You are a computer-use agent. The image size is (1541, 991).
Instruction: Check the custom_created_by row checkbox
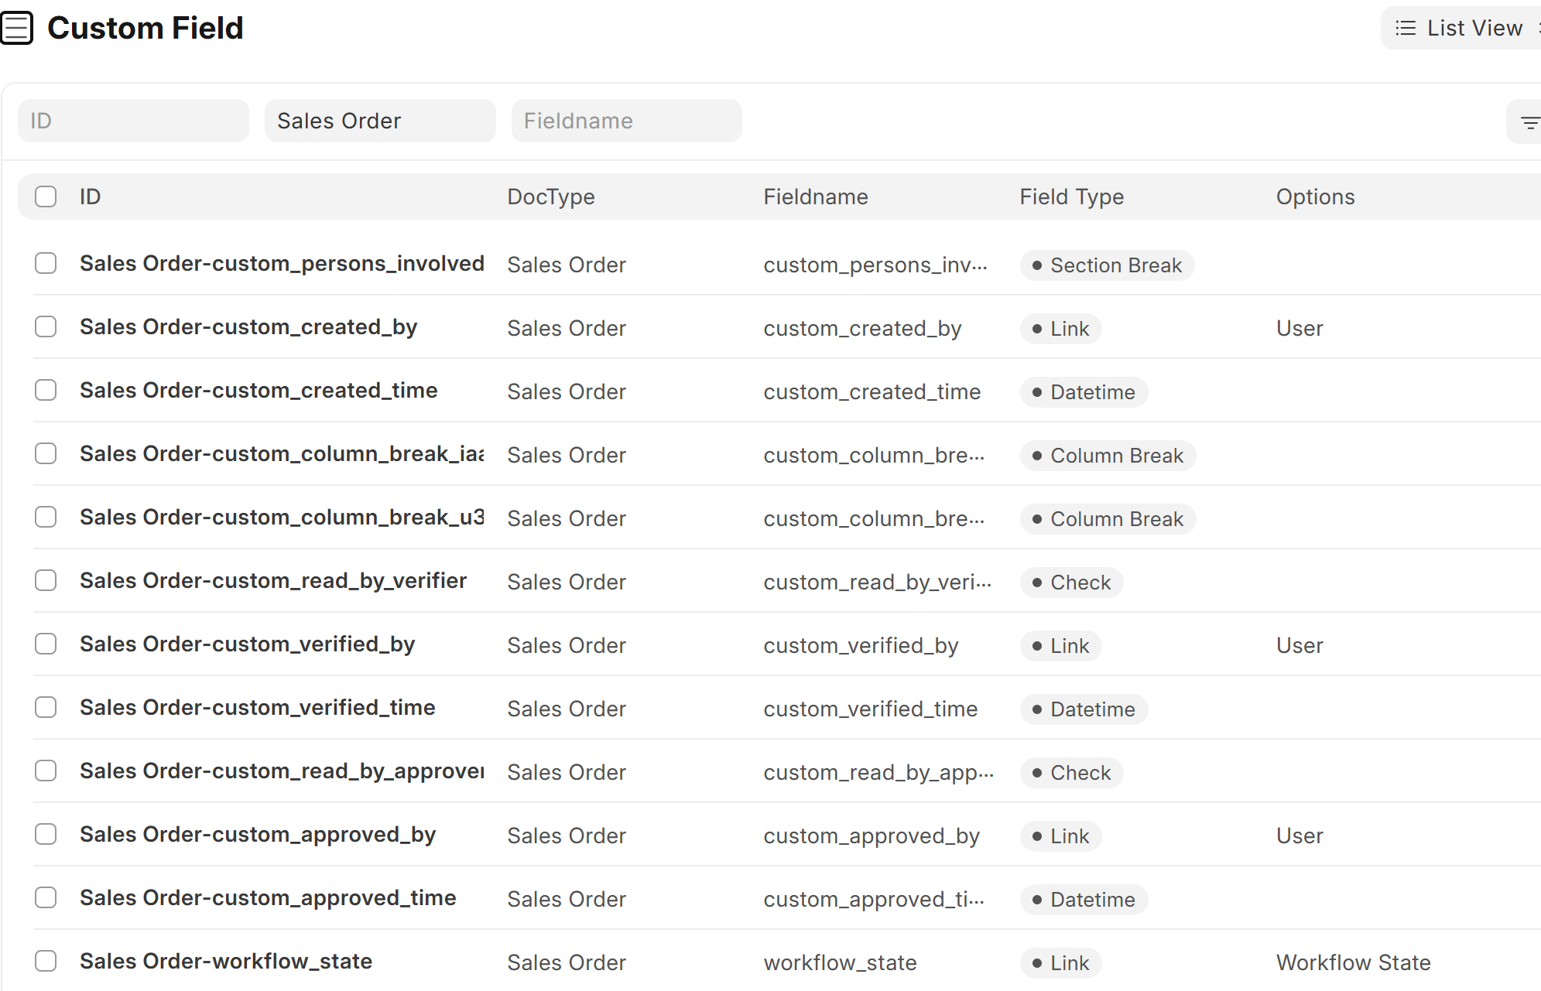tap(46, 327)
